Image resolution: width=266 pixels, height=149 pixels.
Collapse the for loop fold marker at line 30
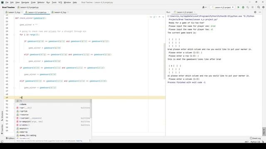click(x=14, y=35)
